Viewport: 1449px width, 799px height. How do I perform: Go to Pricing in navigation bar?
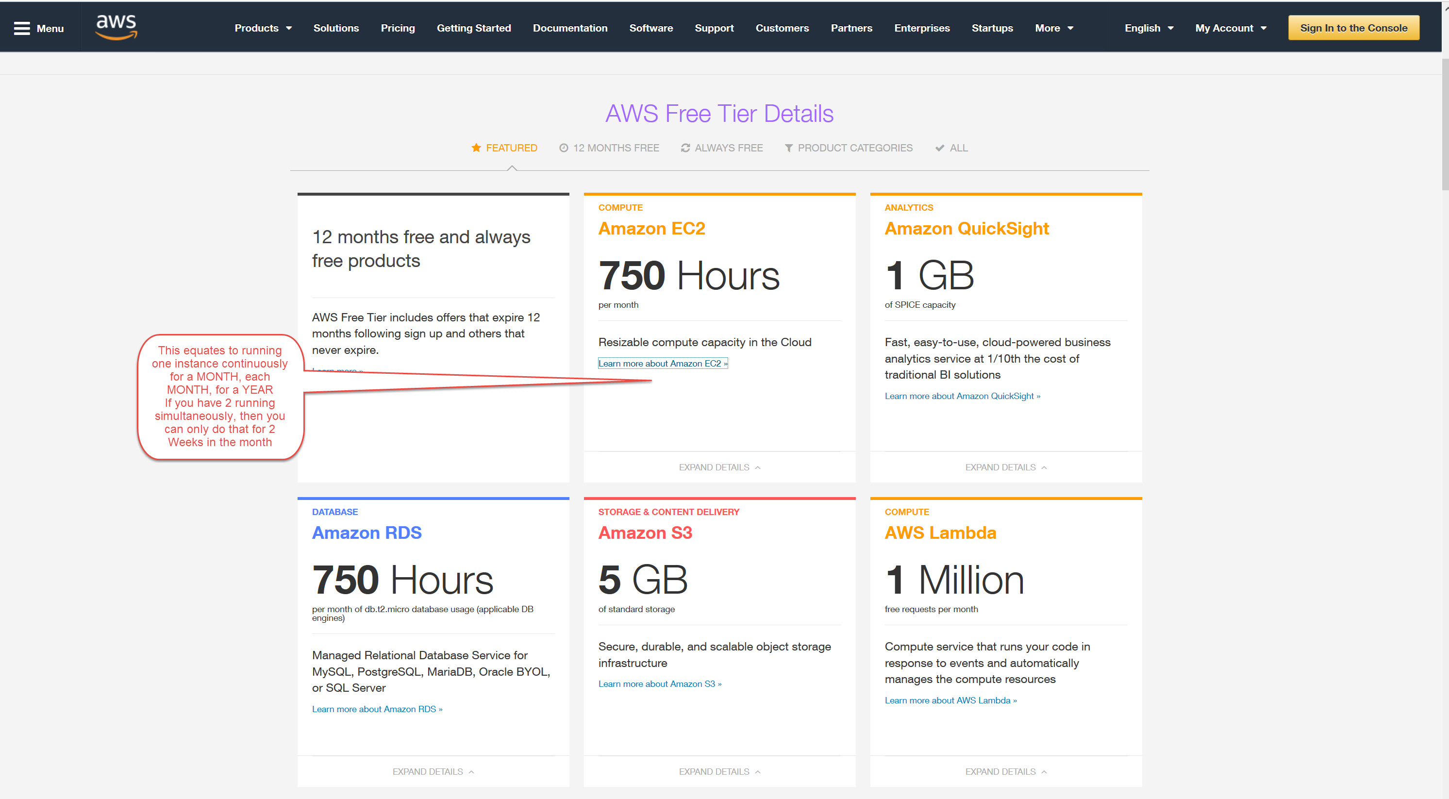(x=397, y=28)
